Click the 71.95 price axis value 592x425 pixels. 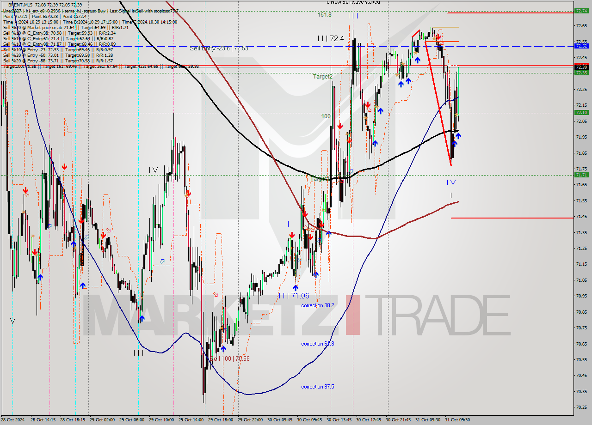tap(581, 137)
